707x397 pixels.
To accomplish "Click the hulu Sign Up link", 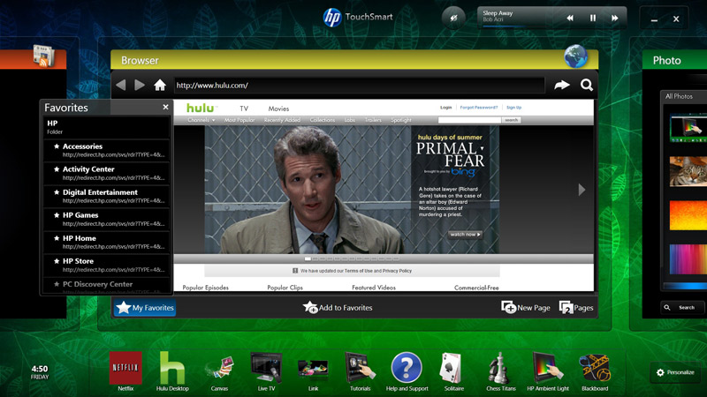I will pyautogui.click(x=513, y=107).
